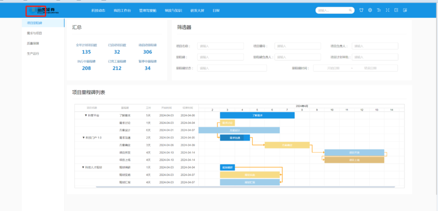Select 质量保障 in left sidebar
438x211 pixels.
click(x=33, y=43)
